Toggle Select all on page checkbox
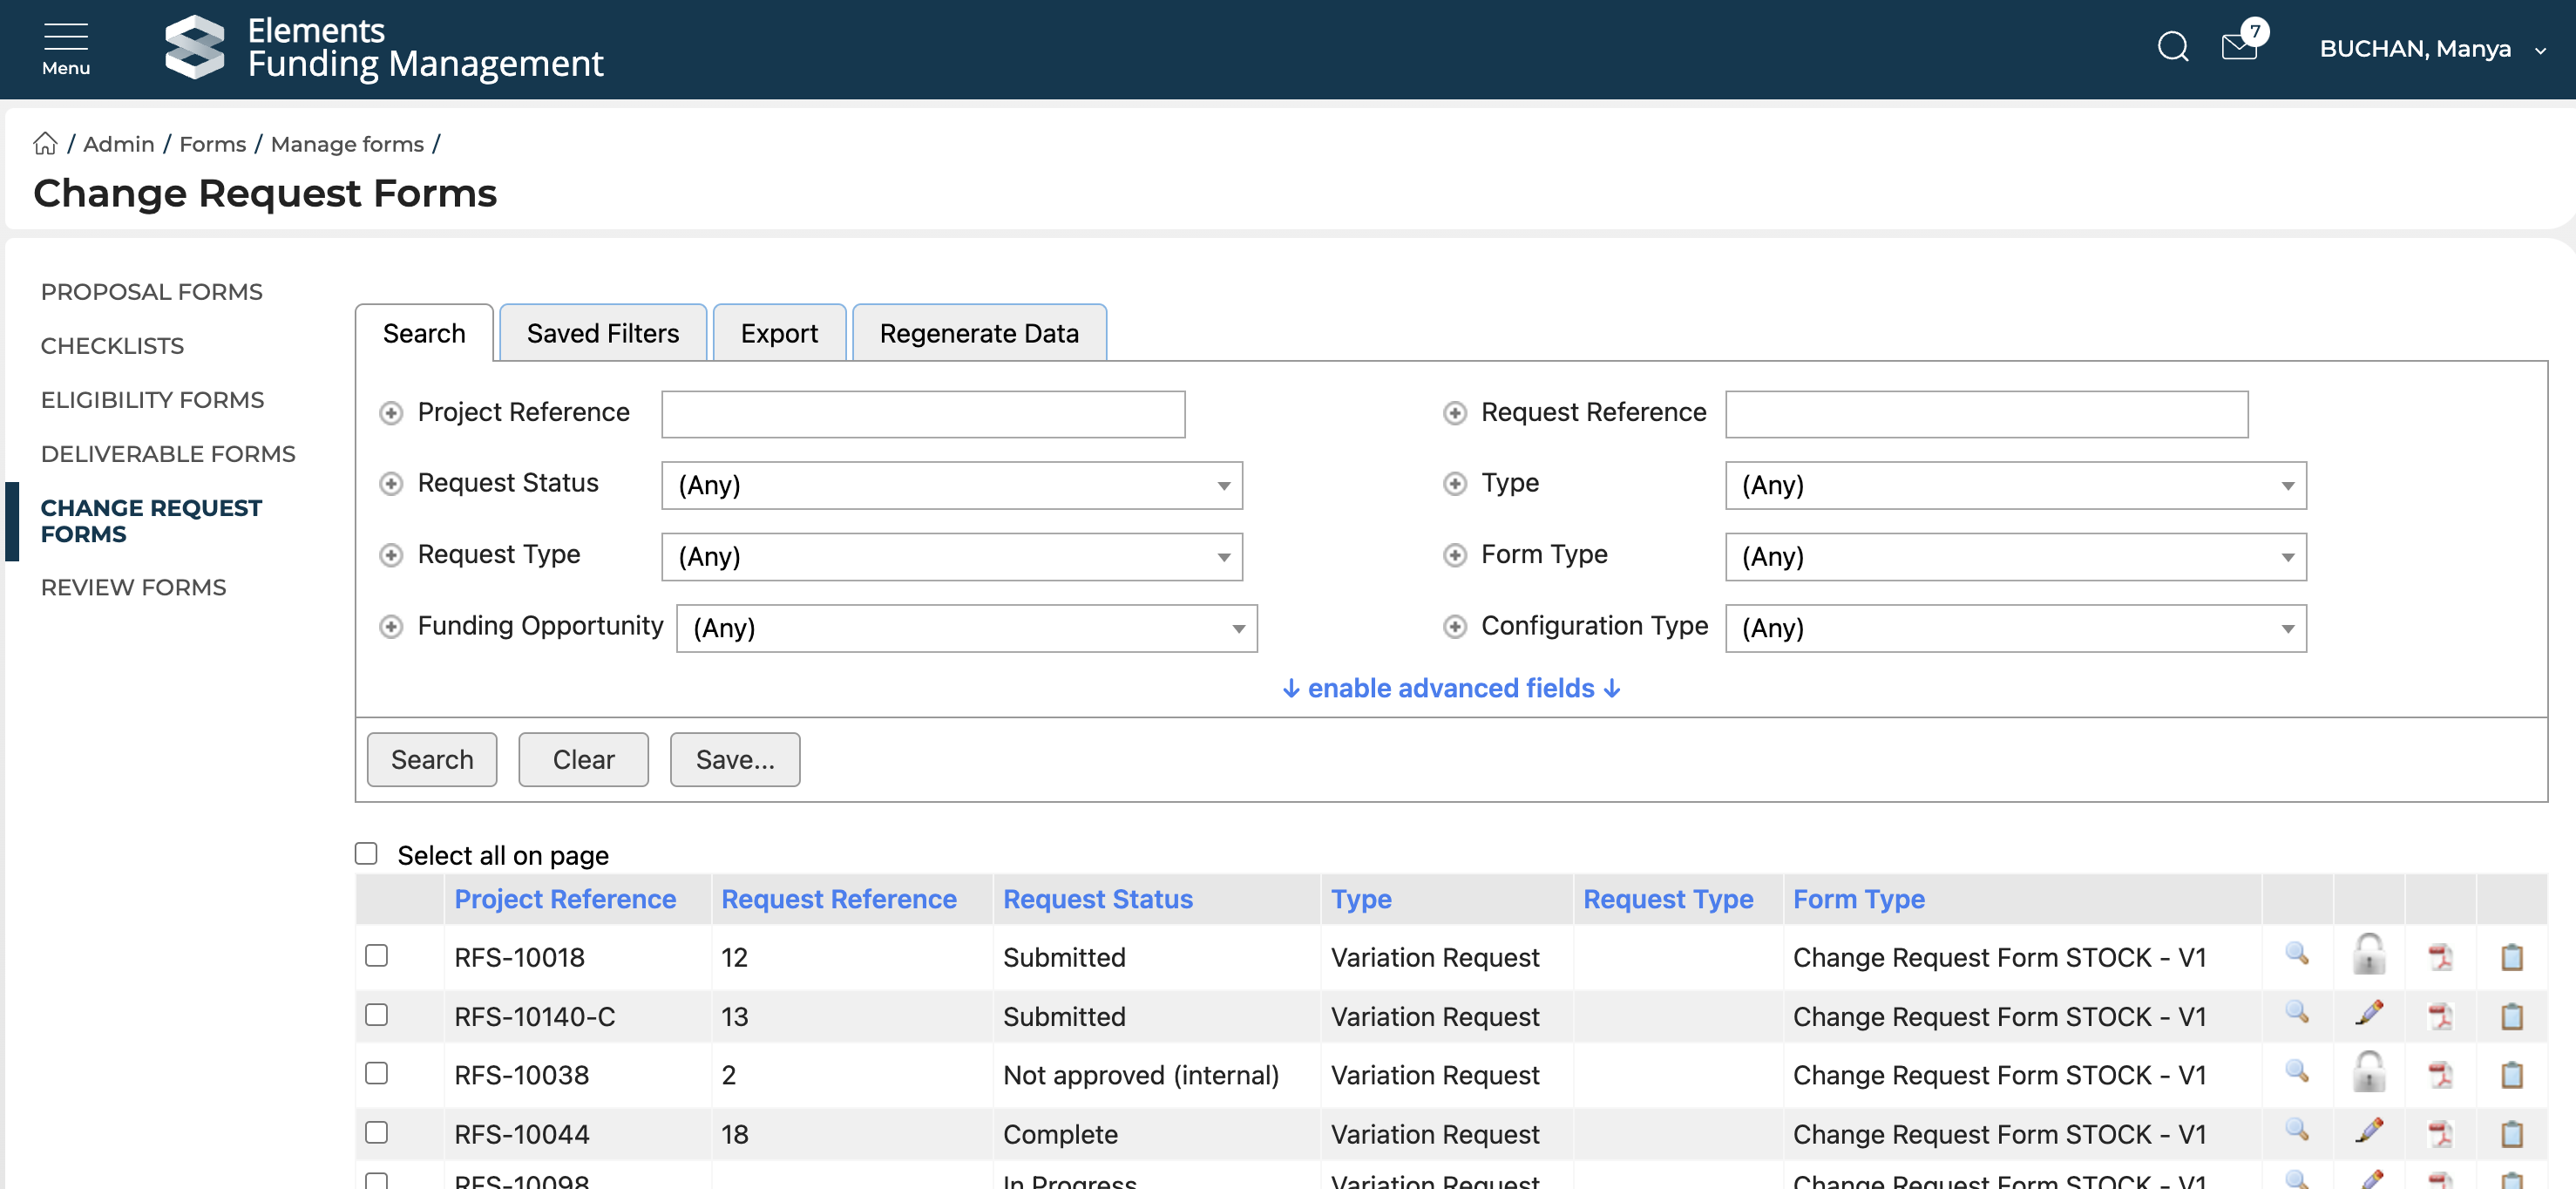 (366, 853)
